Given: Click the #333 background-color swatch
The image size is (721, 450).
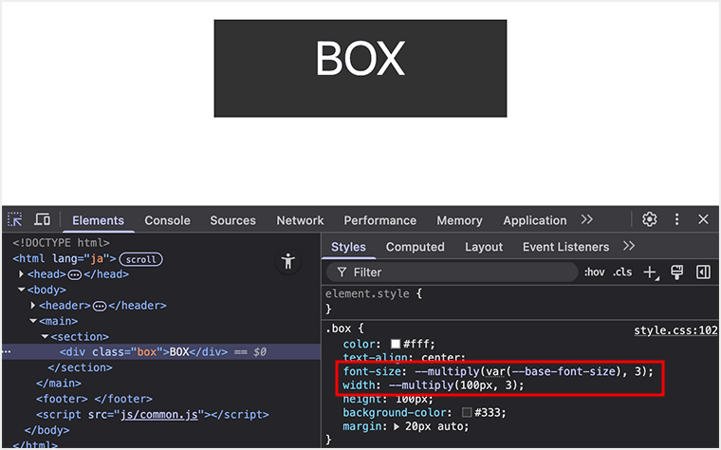Looking at the screenshot, I should (467, 412).
